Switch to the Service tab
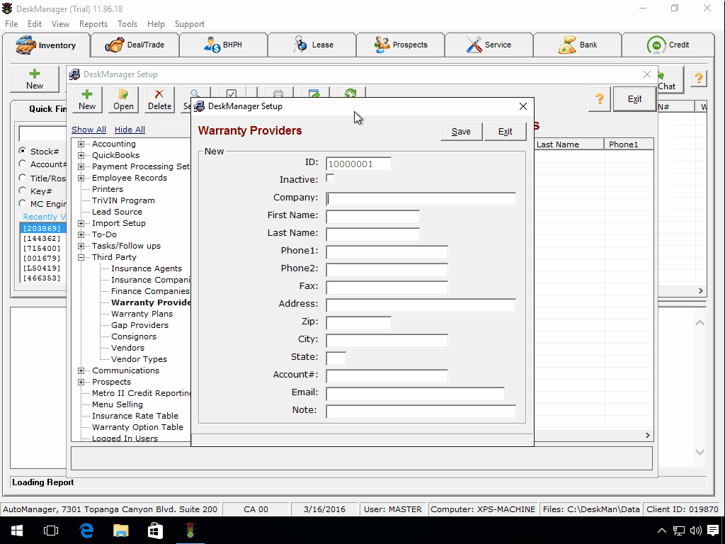The height and width of the screenshot is (544, 725). 489,45
